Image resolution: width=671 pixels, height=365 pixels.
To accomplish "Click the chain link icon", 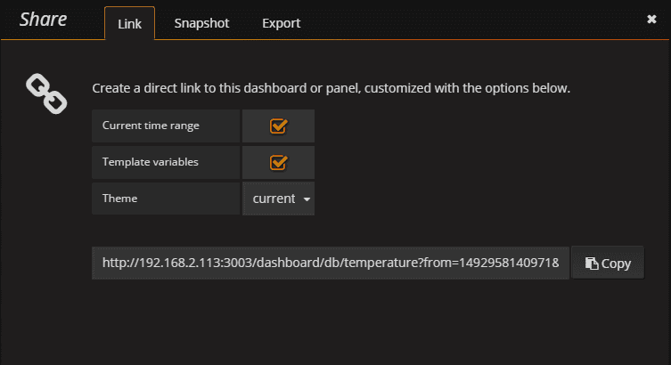I will pyautogui.click(x=46, y=94).
